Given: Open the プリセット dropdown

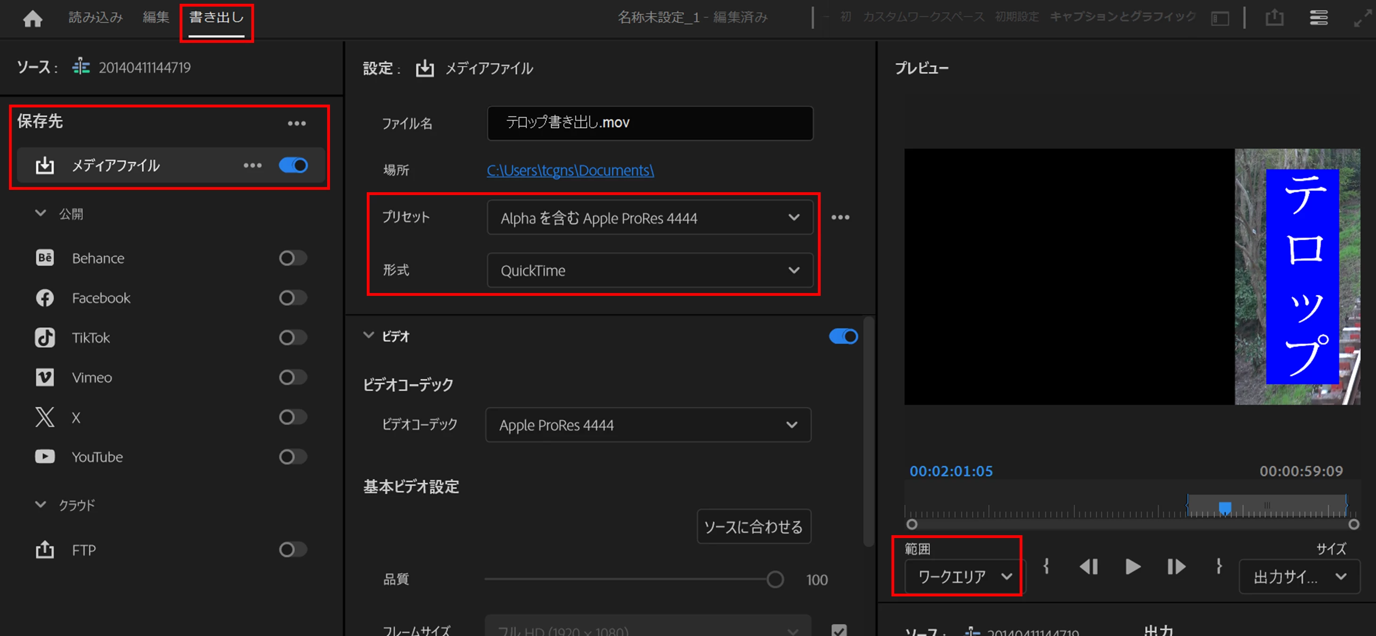Looking at the screenshot, I should pos(649,217).
